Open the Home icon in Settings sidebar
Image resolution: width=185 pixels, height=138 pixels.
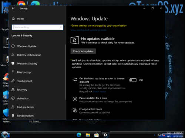click(13, 19)
